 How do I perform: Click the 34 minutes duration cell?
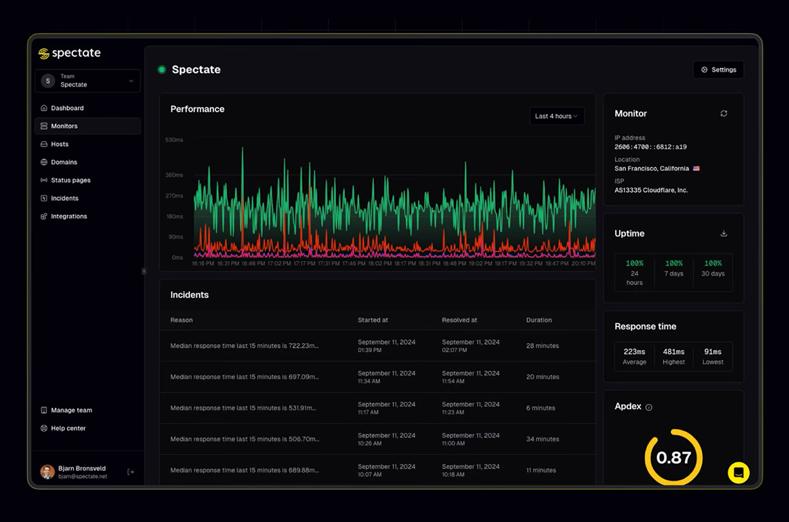[542, 439]
